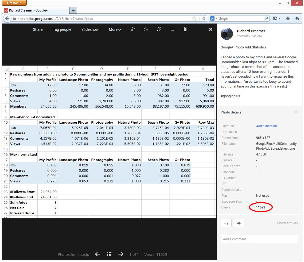Open the Firefox downloads arrow icon

(288, 18)
